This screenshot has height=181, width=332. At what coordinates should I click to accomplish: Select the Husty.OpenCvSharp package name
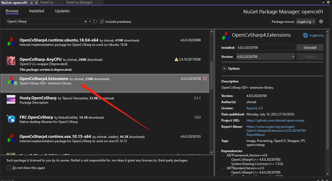tap(38, 98)
